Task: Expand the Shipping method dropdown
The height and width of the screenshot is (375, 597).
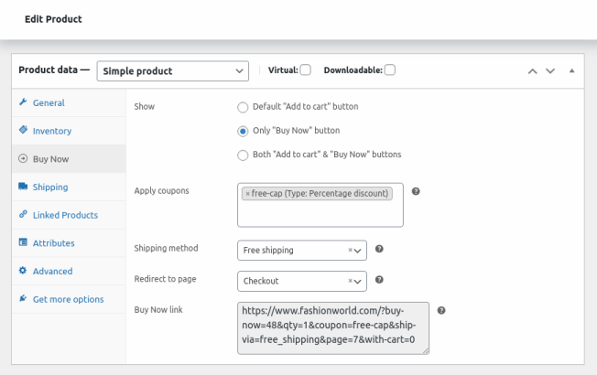Action: (359, 249)
